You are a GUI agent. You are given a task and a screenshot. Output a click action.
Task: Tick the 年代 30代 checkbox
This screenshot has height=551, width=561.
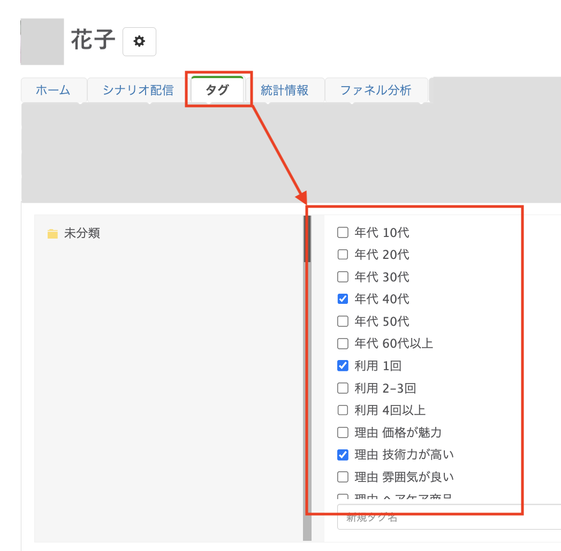click(x=343, y=277)
